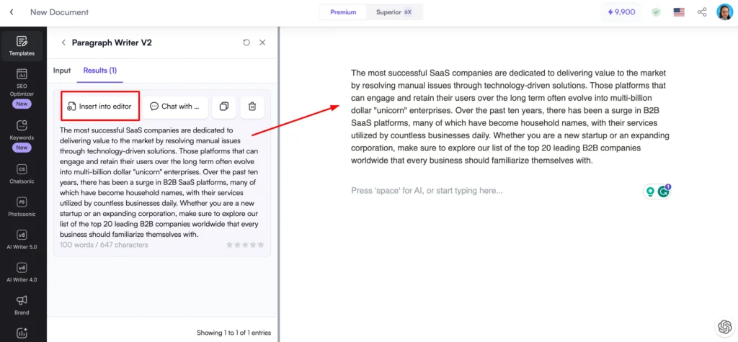Viewport: 738px width, 342px height.
Task: Delete the generated paragraph result
Action: (252, 107)
